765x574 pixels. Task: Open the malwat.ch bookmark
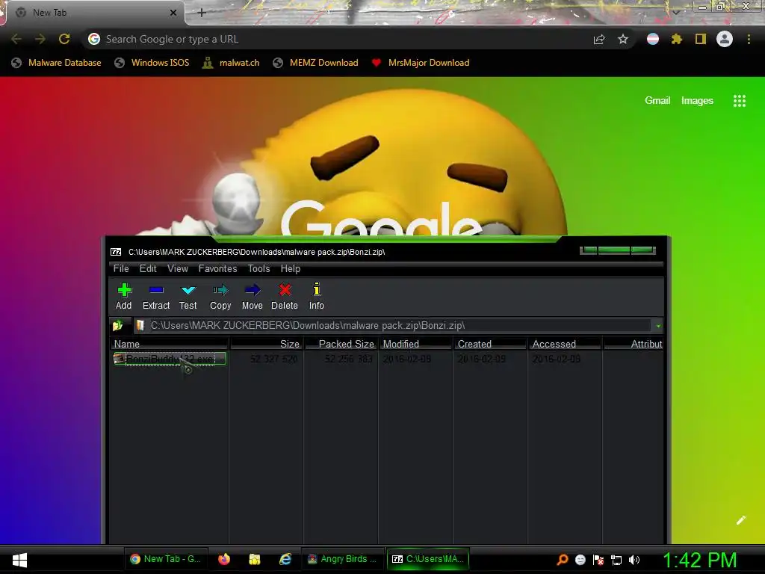point(232,63)
